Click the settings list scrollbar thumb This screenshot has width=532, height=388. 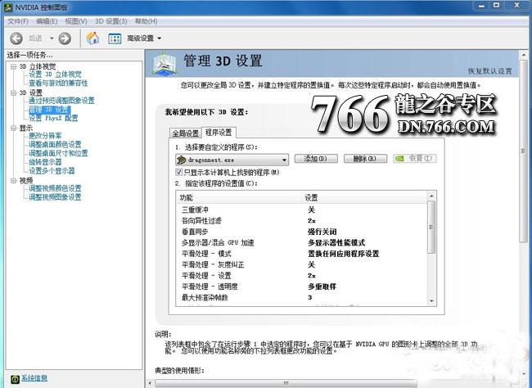431,227
